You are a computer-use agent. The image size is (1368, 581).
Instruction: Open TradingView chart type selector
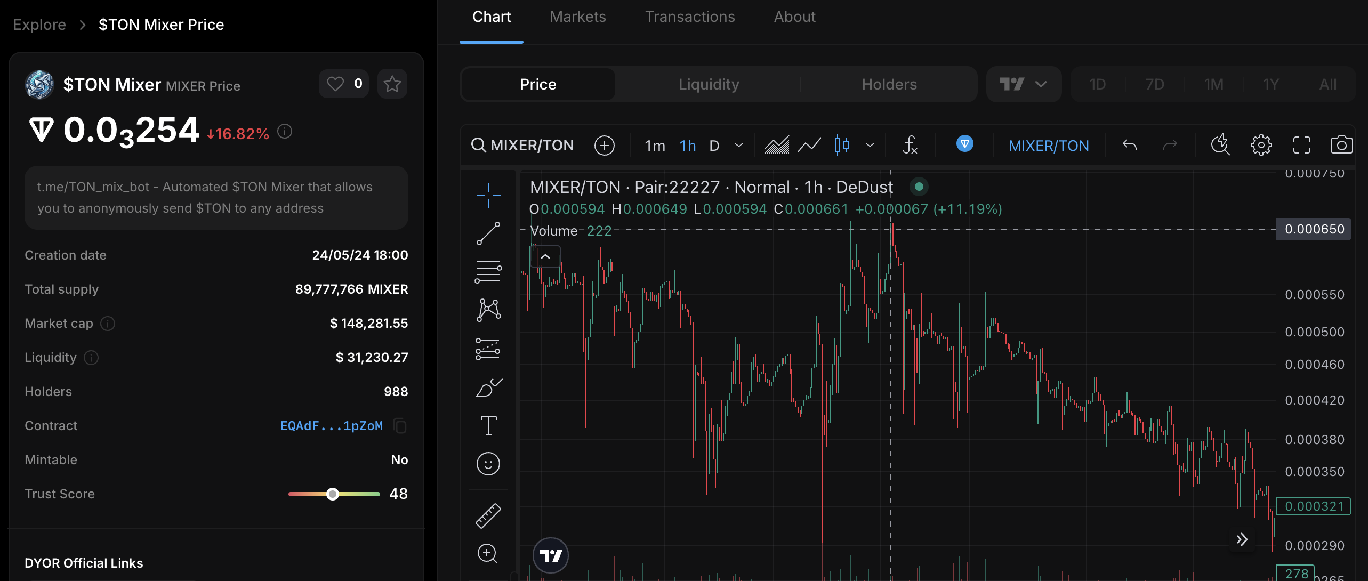point(1023,84)
